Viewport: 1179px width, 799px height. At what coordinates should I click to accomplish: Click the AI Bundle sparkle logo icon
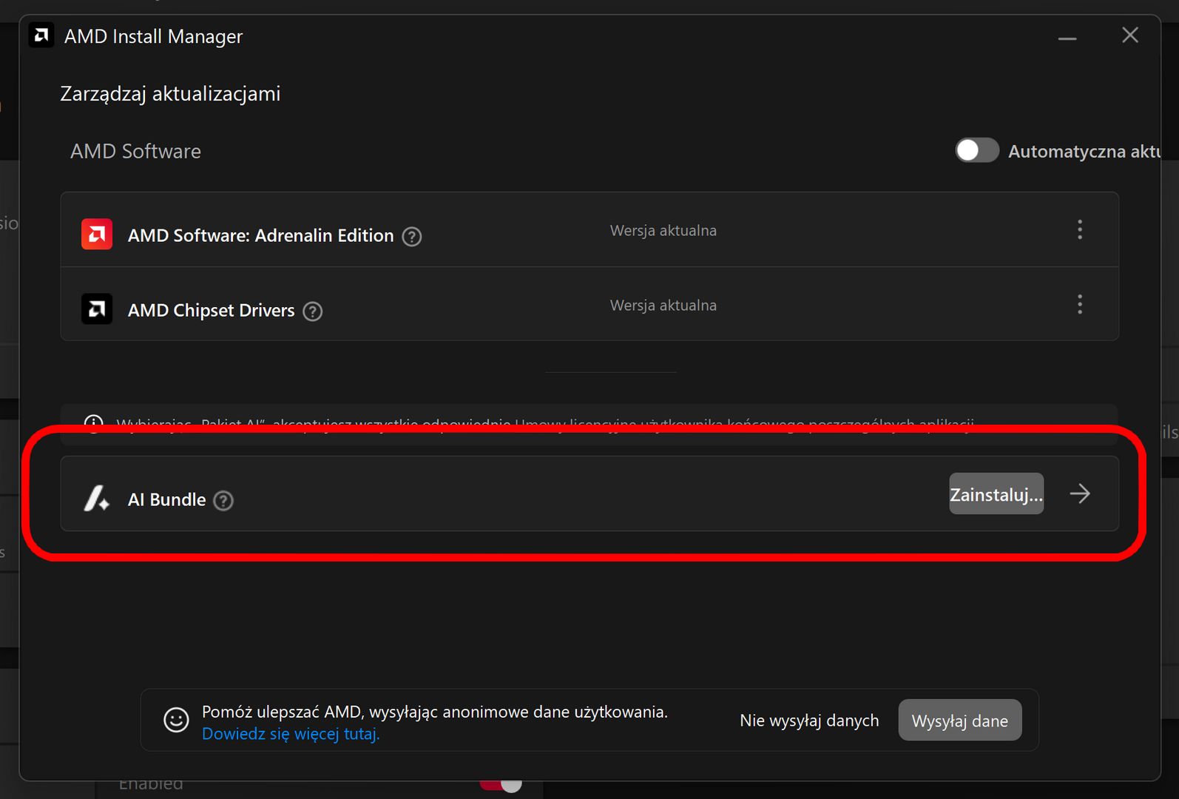tap(97, 499)
